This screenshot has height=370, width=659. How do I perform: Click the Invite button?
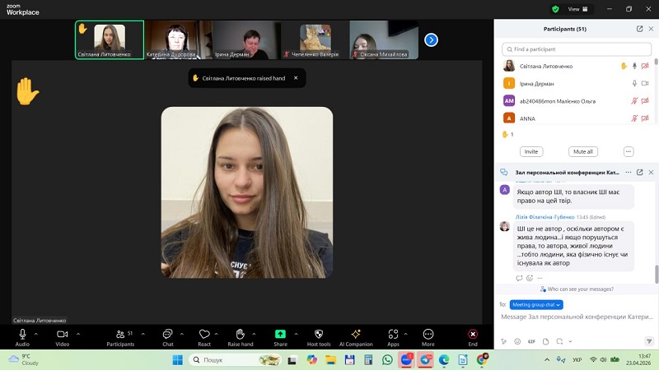point(531,151)
